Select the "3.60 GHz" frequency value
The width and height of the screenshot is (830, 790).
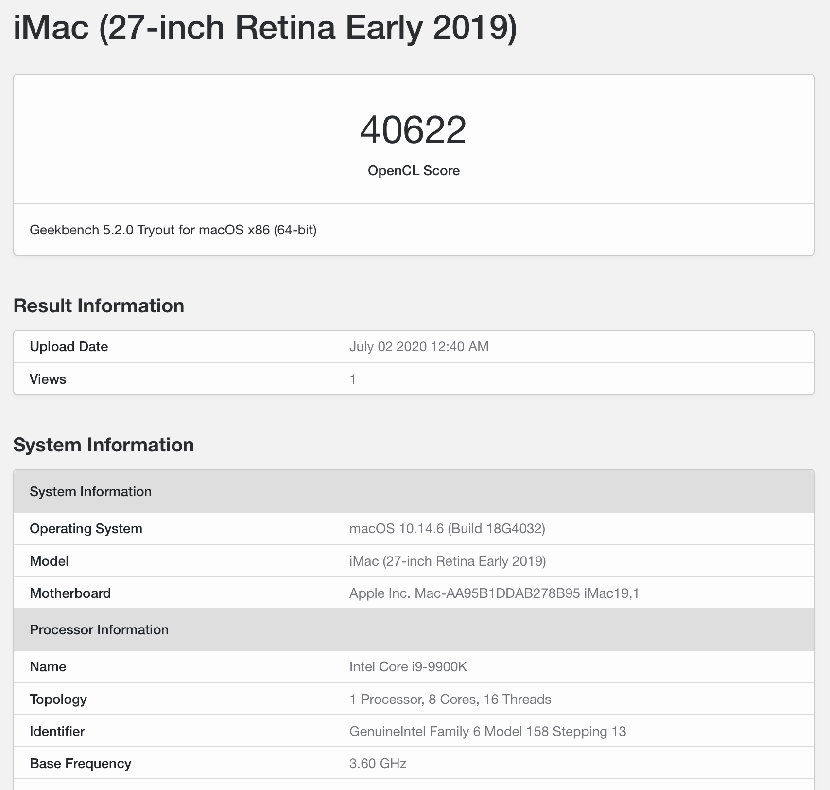click(x=378, y=764)
